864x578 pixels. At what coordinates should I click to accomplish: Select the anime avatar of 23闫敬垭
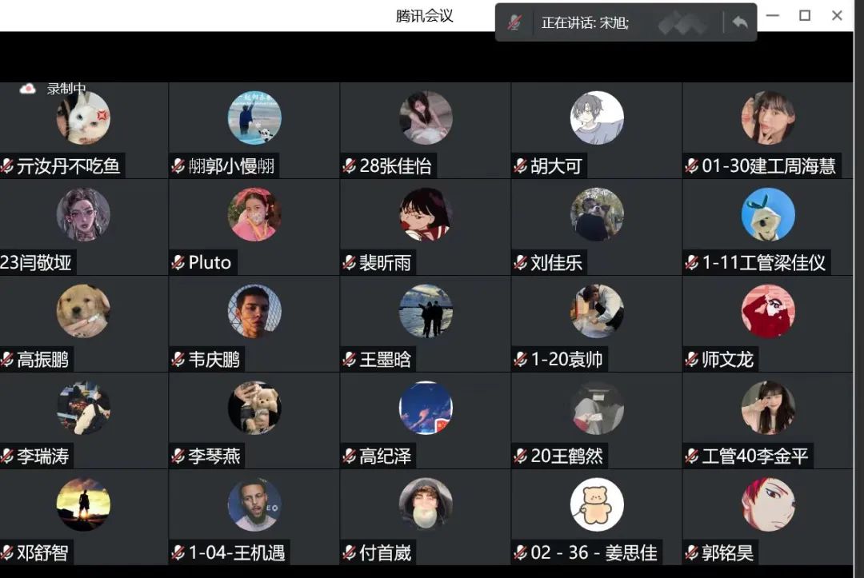[83, 214]
